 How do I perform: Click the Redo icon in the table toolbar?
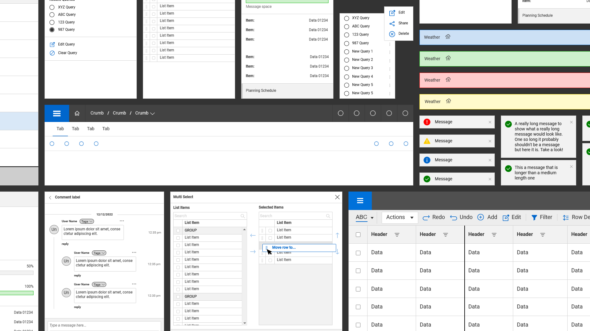click(x=426, y=218)
